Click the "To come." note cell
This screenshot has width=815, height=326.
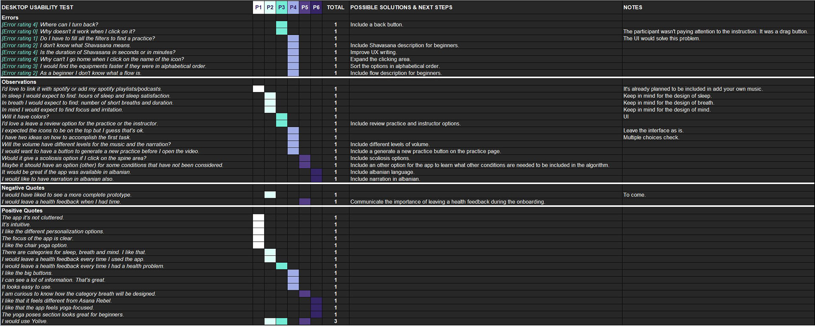point(634,195)
